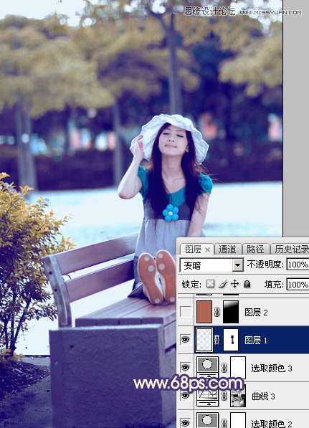Select 图层 1 transparent layer thumbnail
The image size is (309, 428).
click(x=204, y=340)
